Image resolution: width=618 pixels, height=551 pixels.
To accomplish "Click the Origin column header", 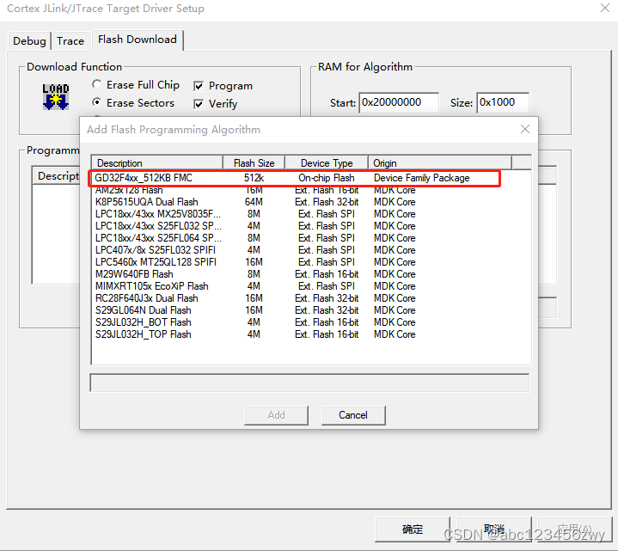I will pyautogui.click(x=440, y=162).
